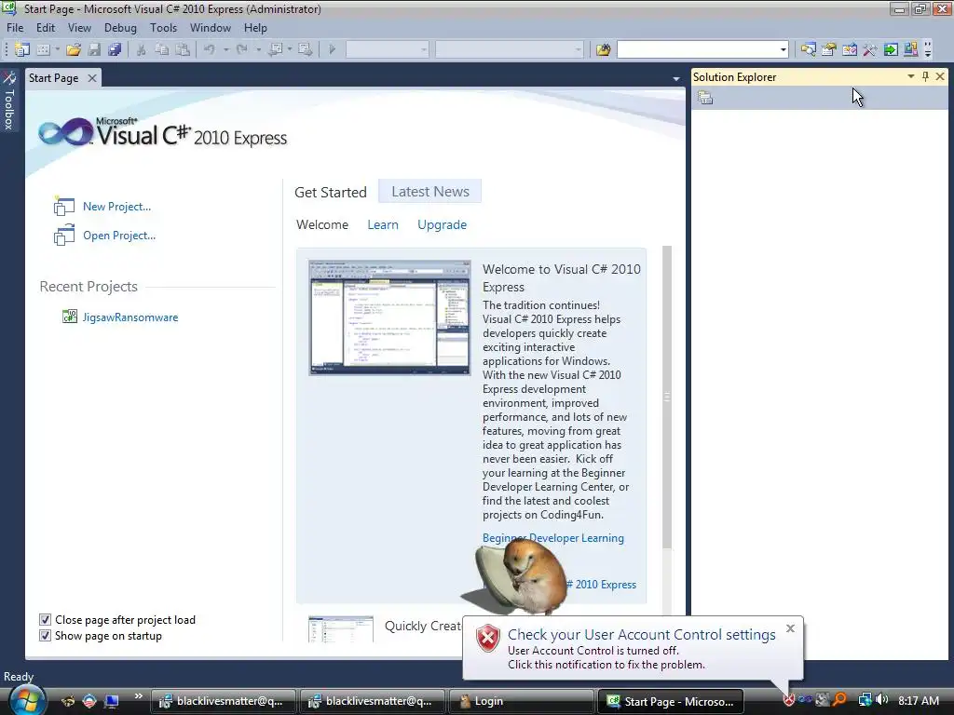
Task: Open the Help menu
Action: pos(255,28)
